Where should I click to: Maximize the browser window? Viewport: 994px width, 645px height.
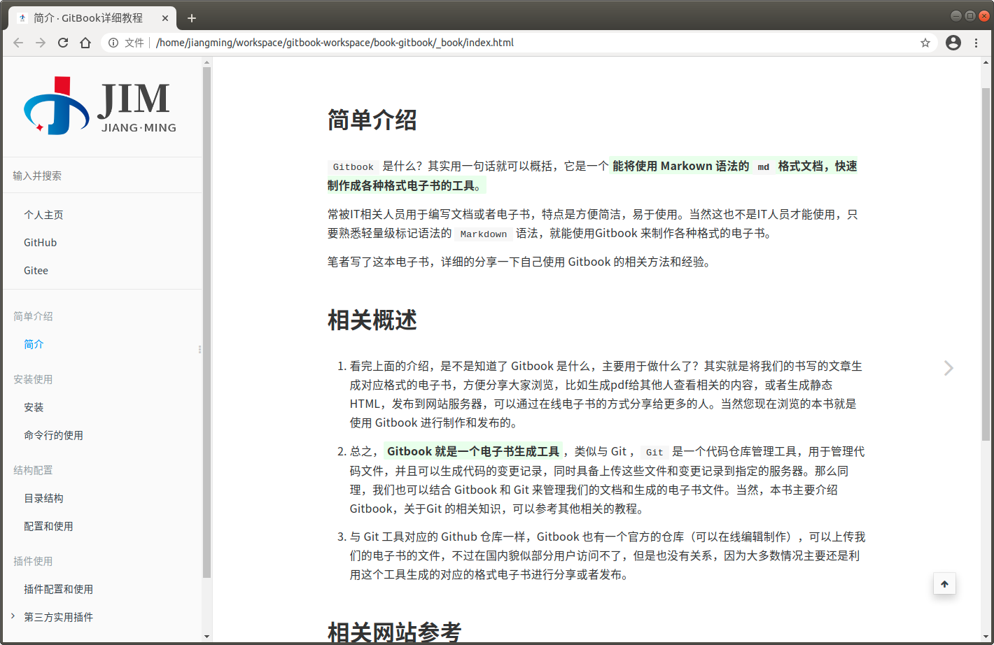(x=969, y=15)
